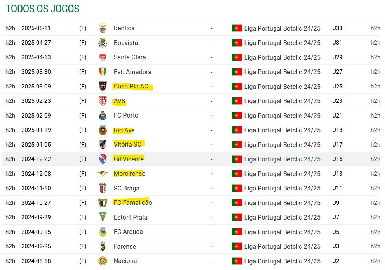Viewport: 385px width, 270px height.
Task: Click the FC Porto crest icon
Action: coord(103,116)
